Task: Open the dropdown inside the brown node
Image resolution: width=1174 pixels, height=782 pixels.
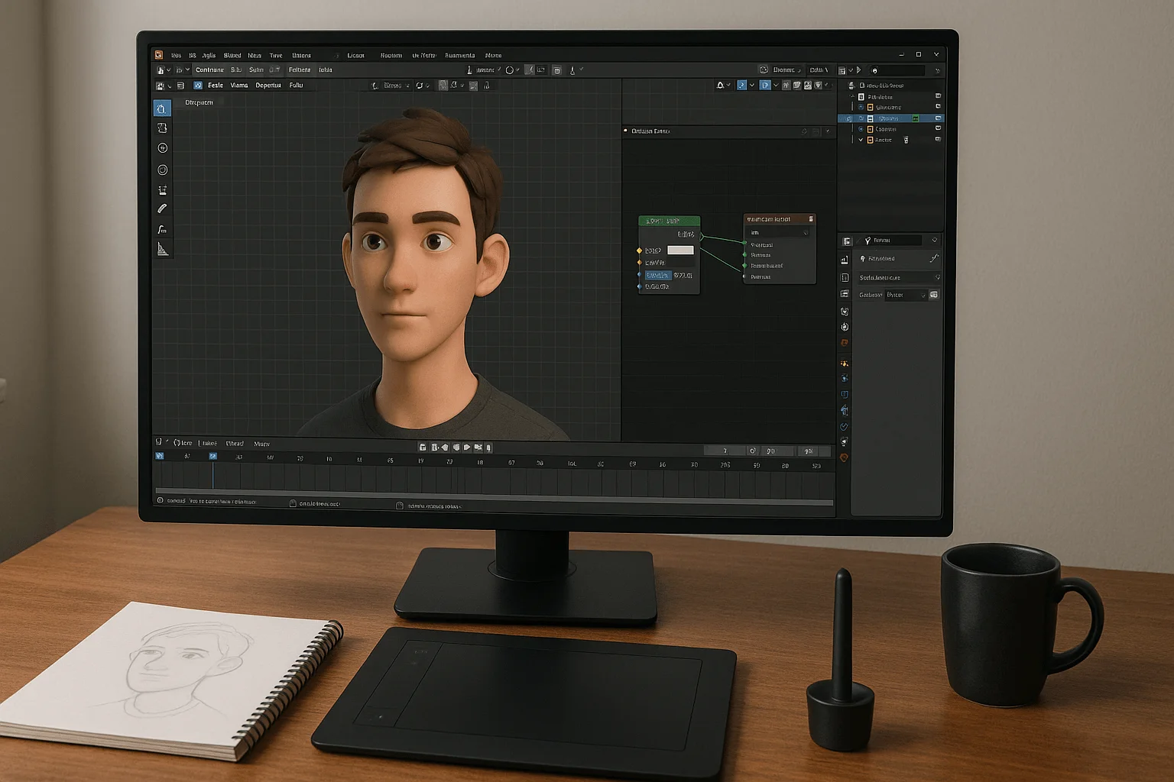Action: click(778, 233)
